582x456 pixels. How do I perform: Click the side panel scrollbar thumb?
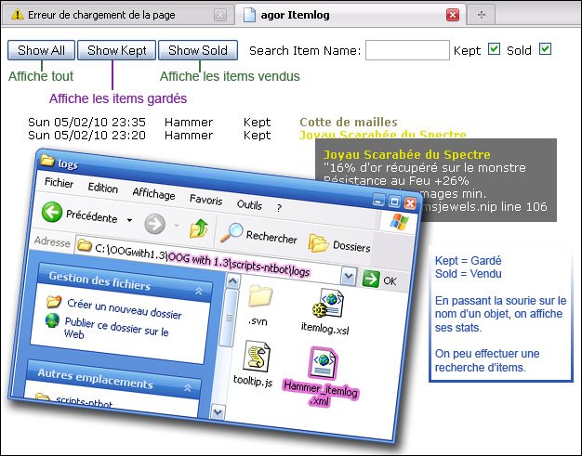click(x=230, y=319)
